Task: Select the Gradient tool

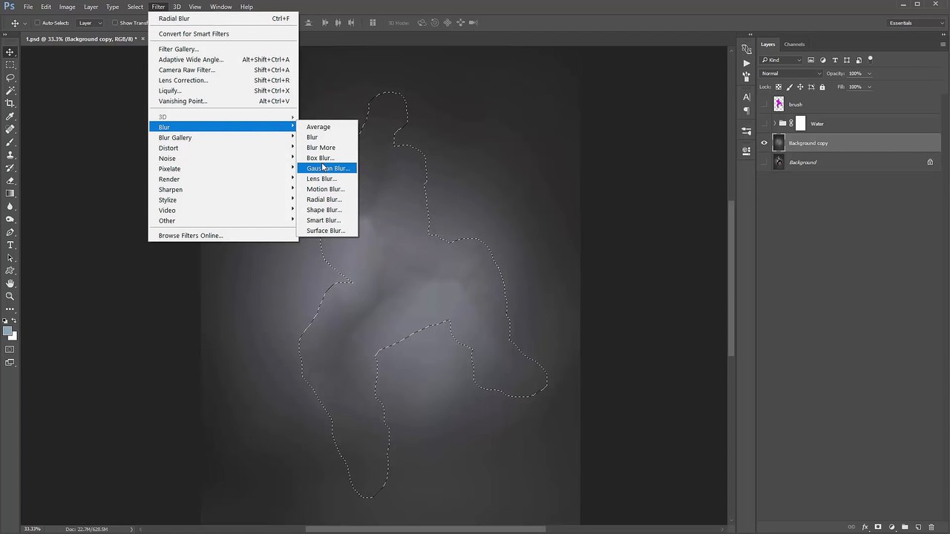Action: click(x=10, y=194)
